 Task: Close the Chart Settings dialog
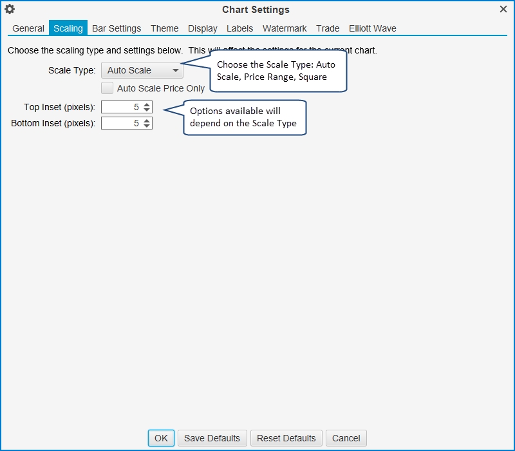503,10
